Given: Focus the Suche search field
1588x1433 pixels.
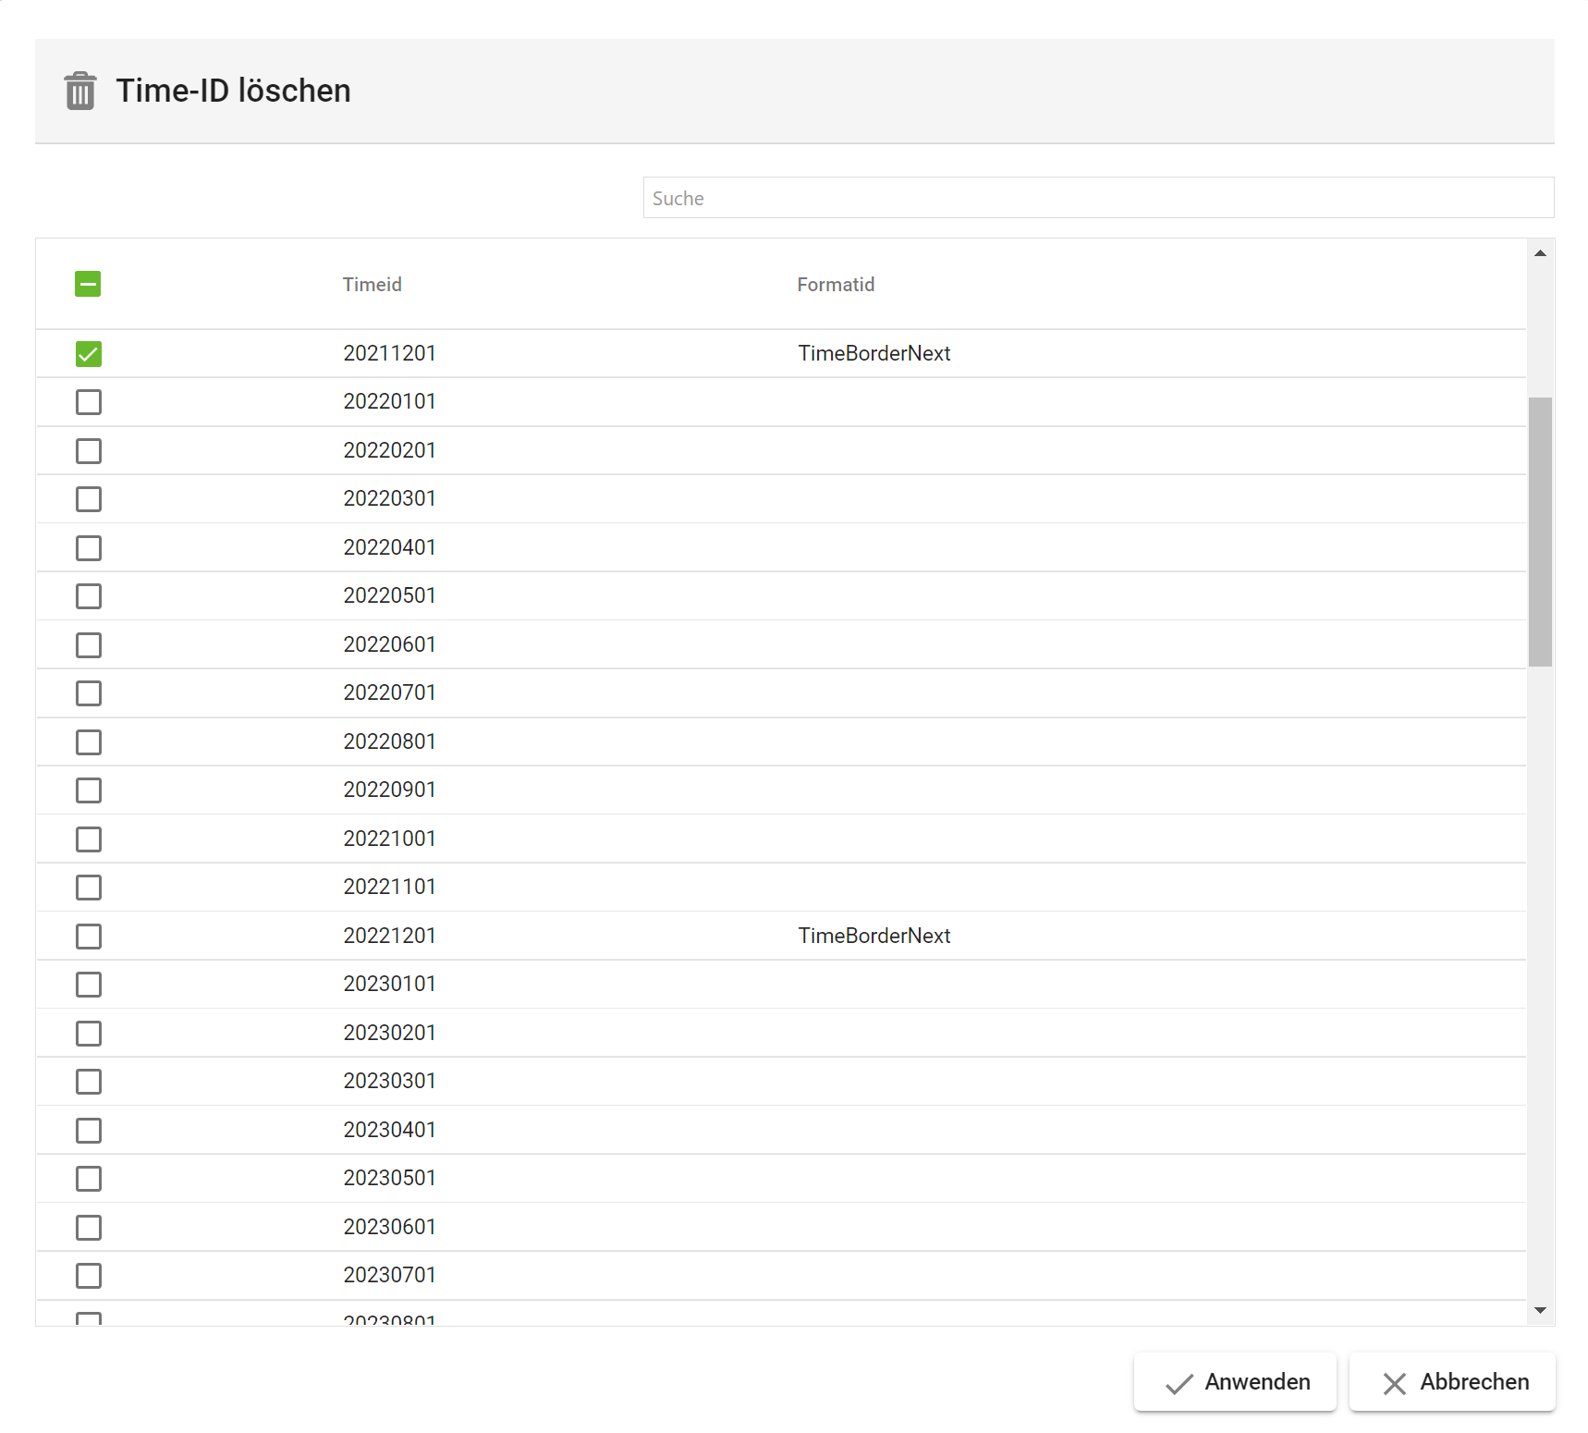Looking at the screenshot, I should (x=1097, y=198).
